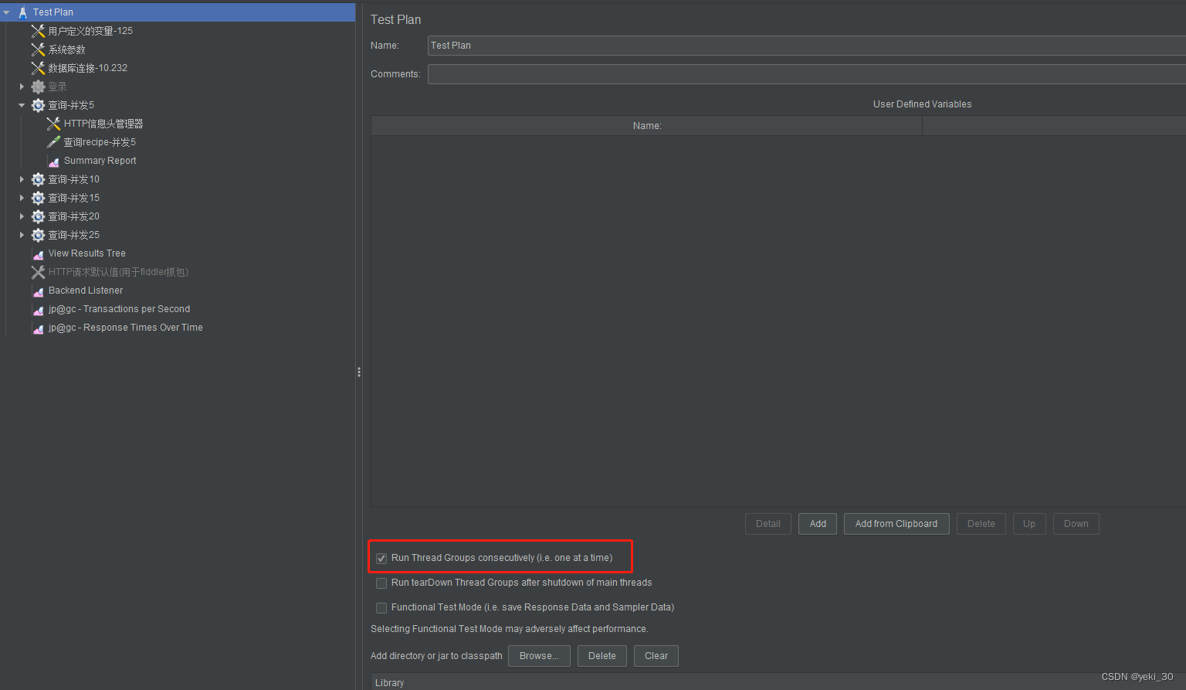Click the Summary Report listener icon
The width and height of the screenshot is (1186, 690).
(53, 161)
